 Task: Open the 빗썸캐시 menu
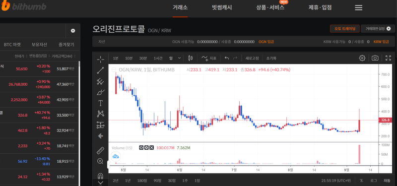click(x=222, y=7)
